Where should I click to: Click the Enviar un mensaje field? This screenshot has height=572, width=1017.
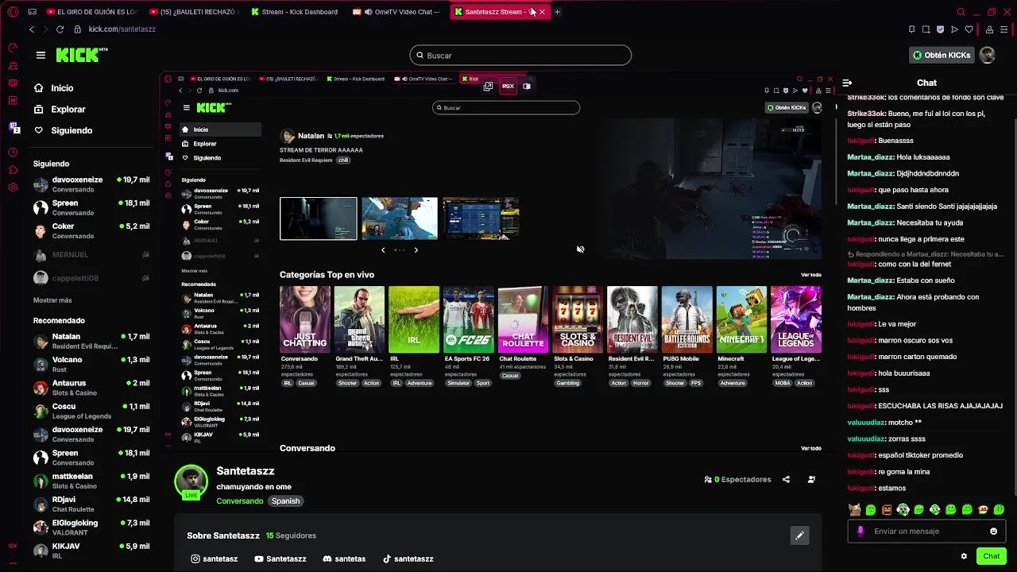click(926, 531)
